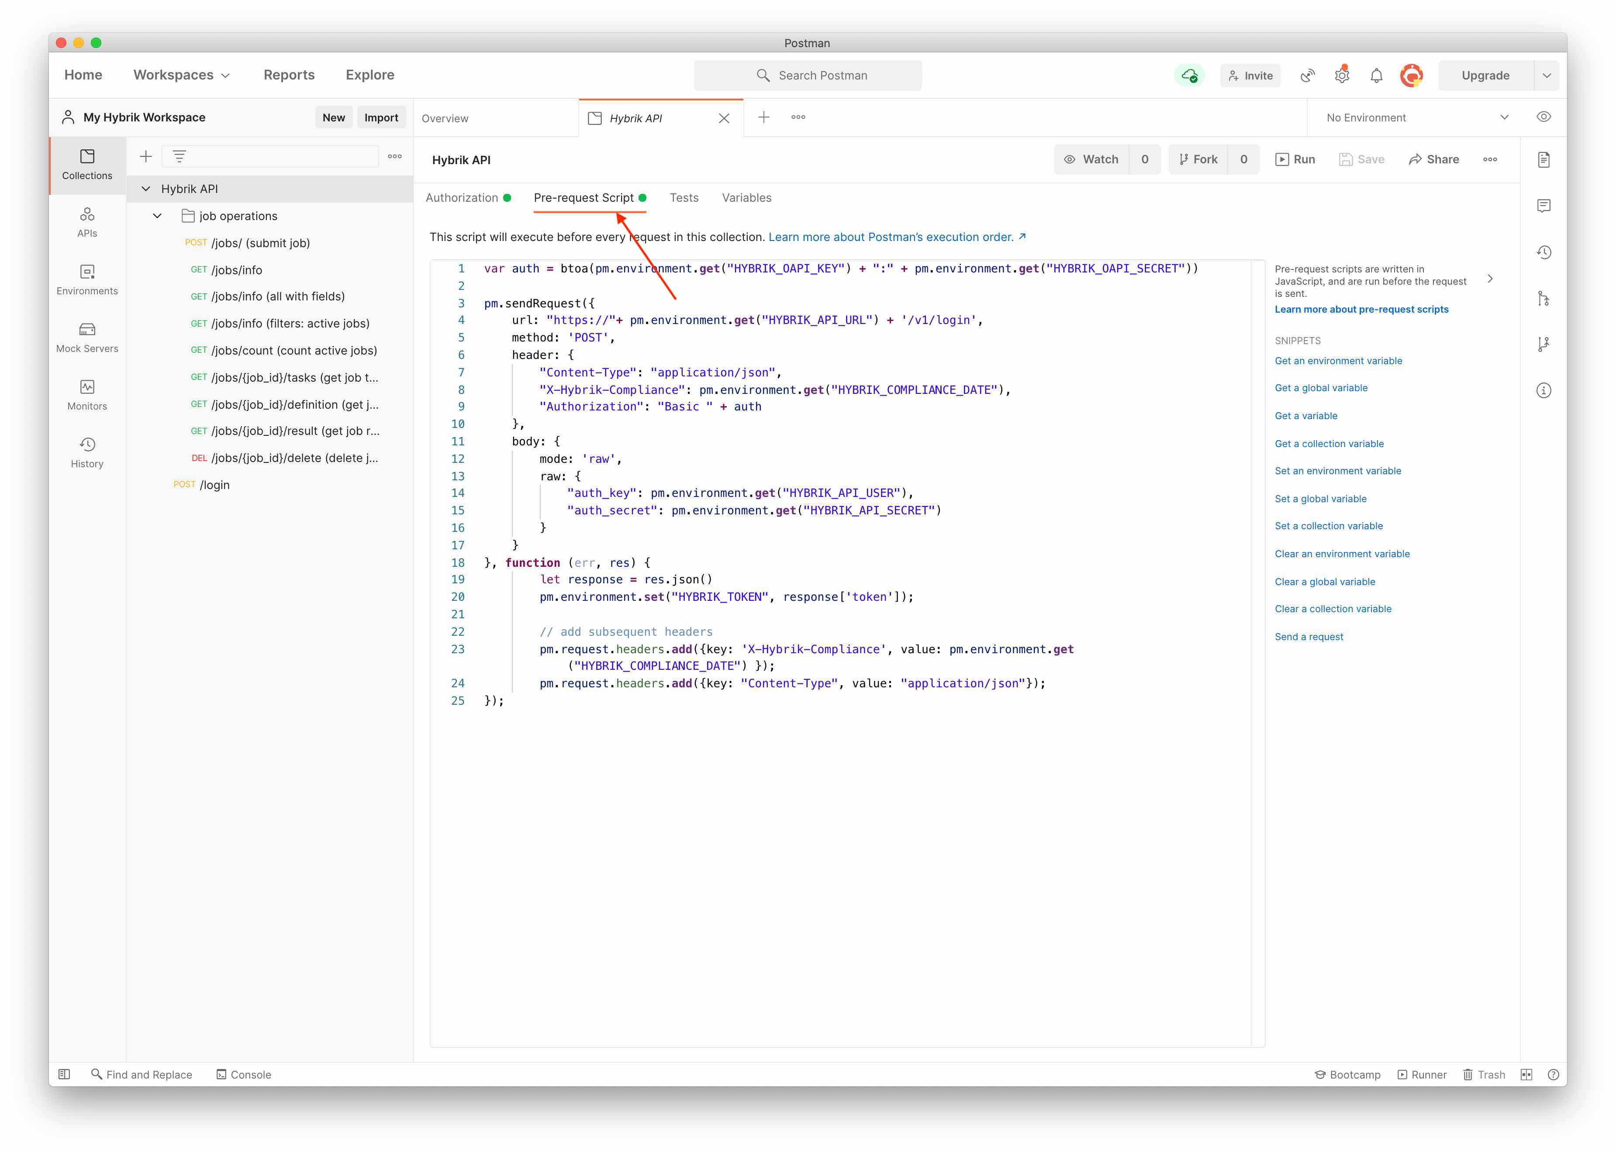Open History in the sidebar

tap(87, 452)
